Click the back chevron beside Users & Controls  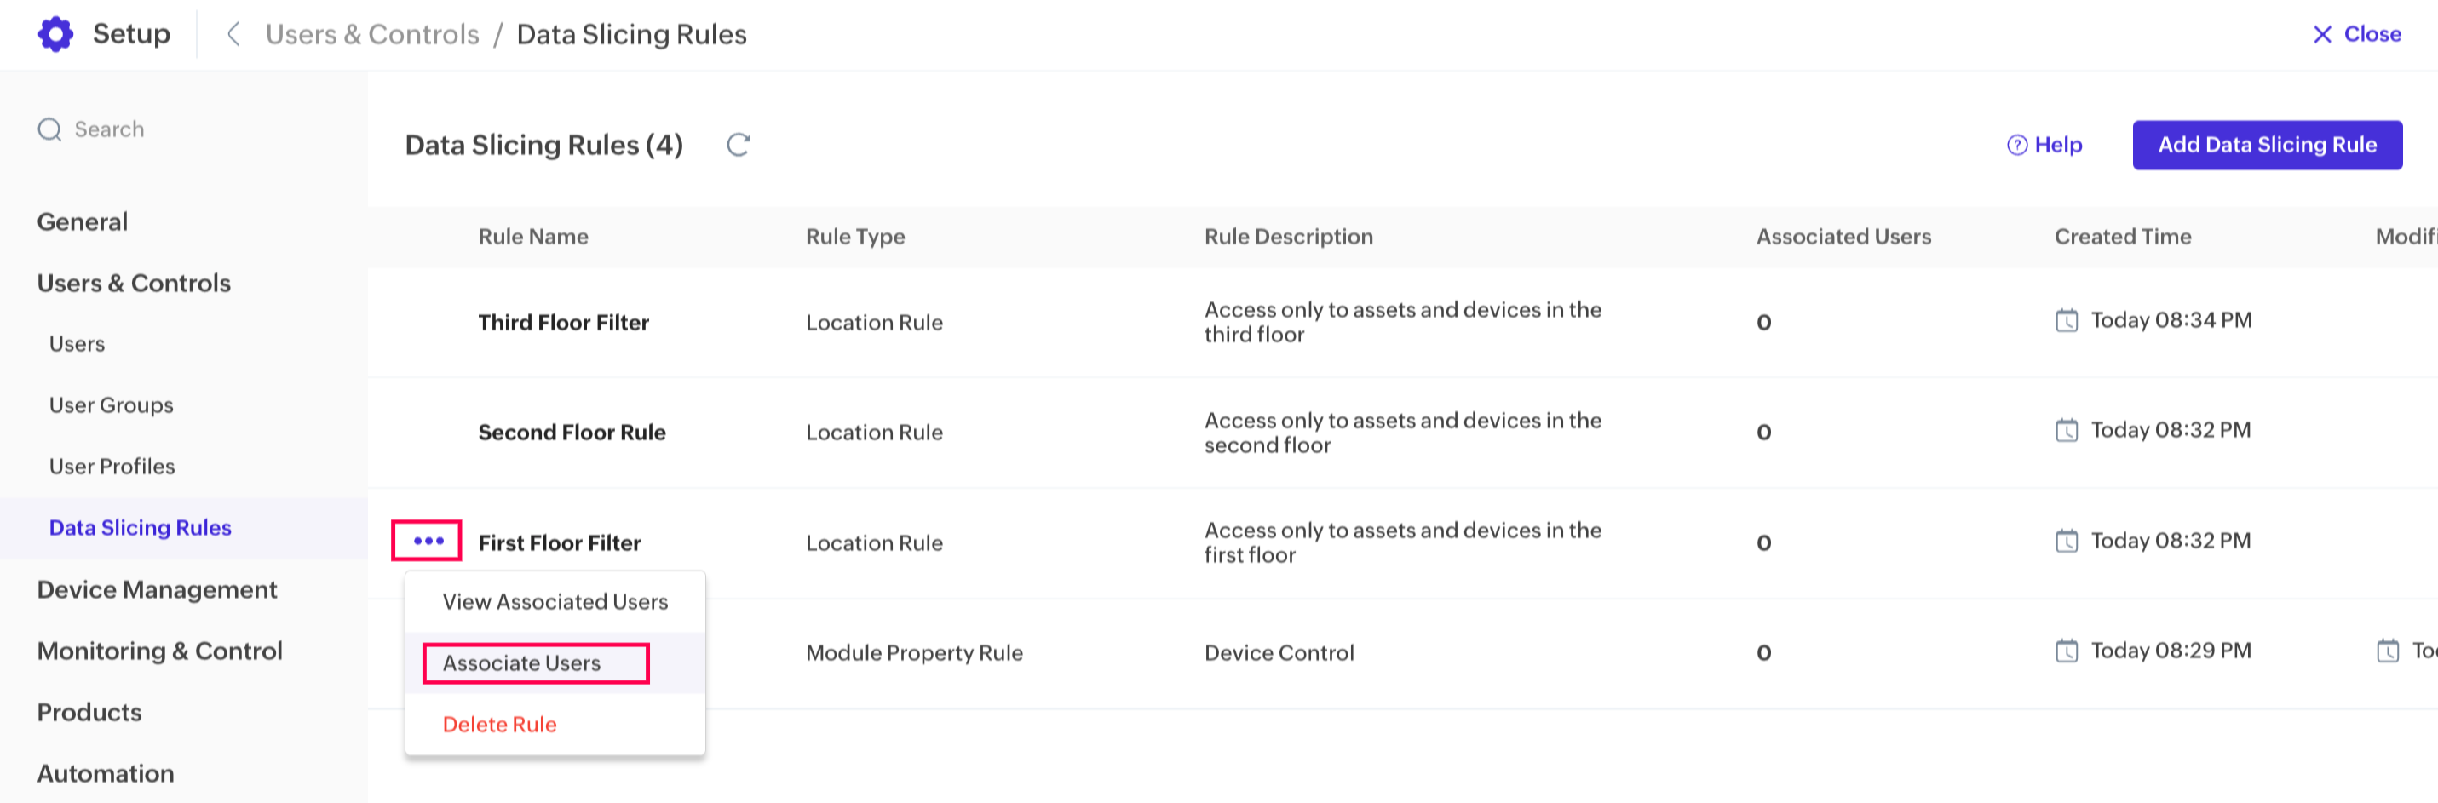coord(233,34)
